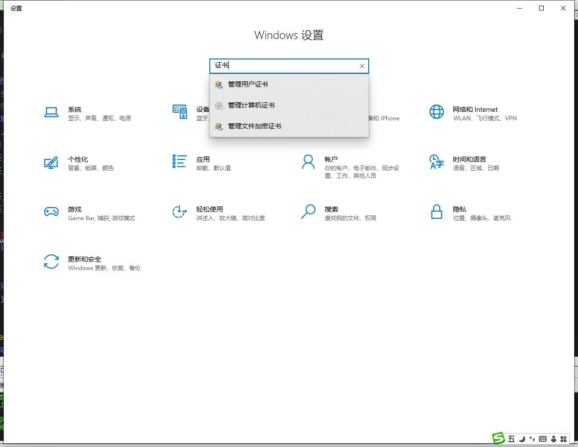
Task: Select 管理用户证书 search suggestion
Action: 289,84
